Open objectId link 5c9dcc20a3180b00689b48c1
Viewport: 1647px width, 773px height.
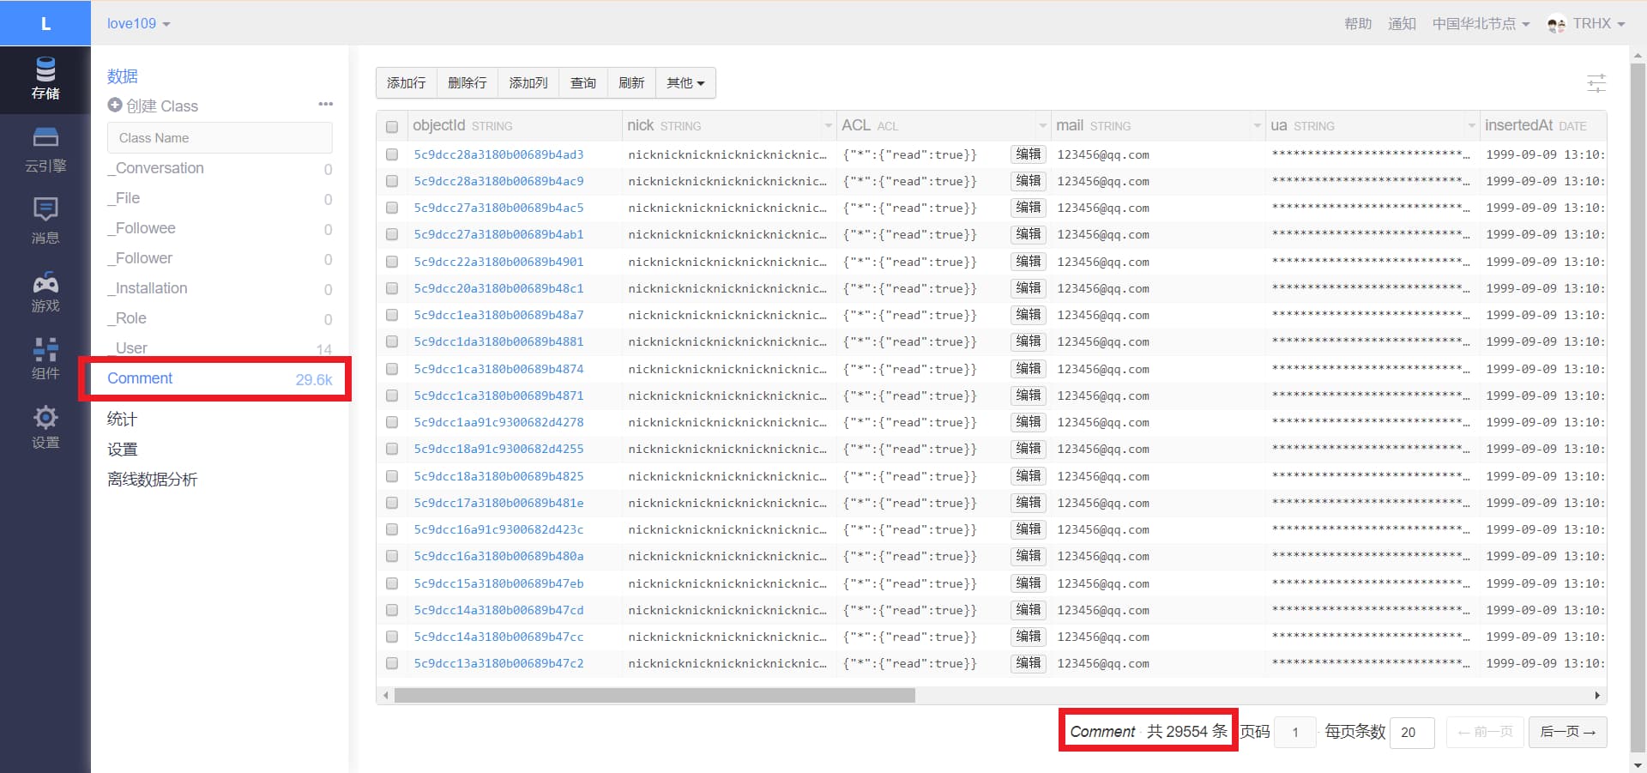(x=498, y=288)
